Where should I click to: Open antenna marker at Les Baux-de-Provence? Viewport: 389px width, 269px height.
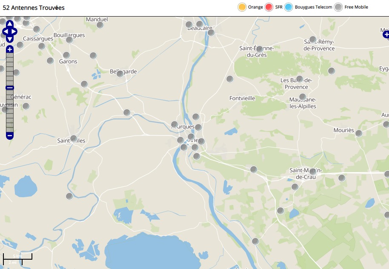click(299, 79)
